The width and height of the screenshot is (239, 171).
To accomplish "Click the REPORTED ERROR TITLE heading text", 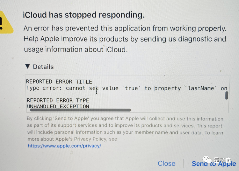I will (59, 82).
